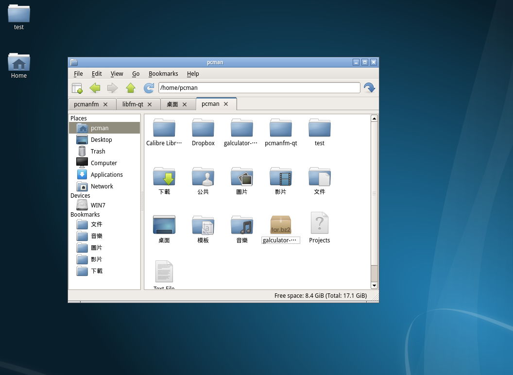Select Computer in the Places sidebar
Viewport: 513px width, 375px height.
[103, 163]
